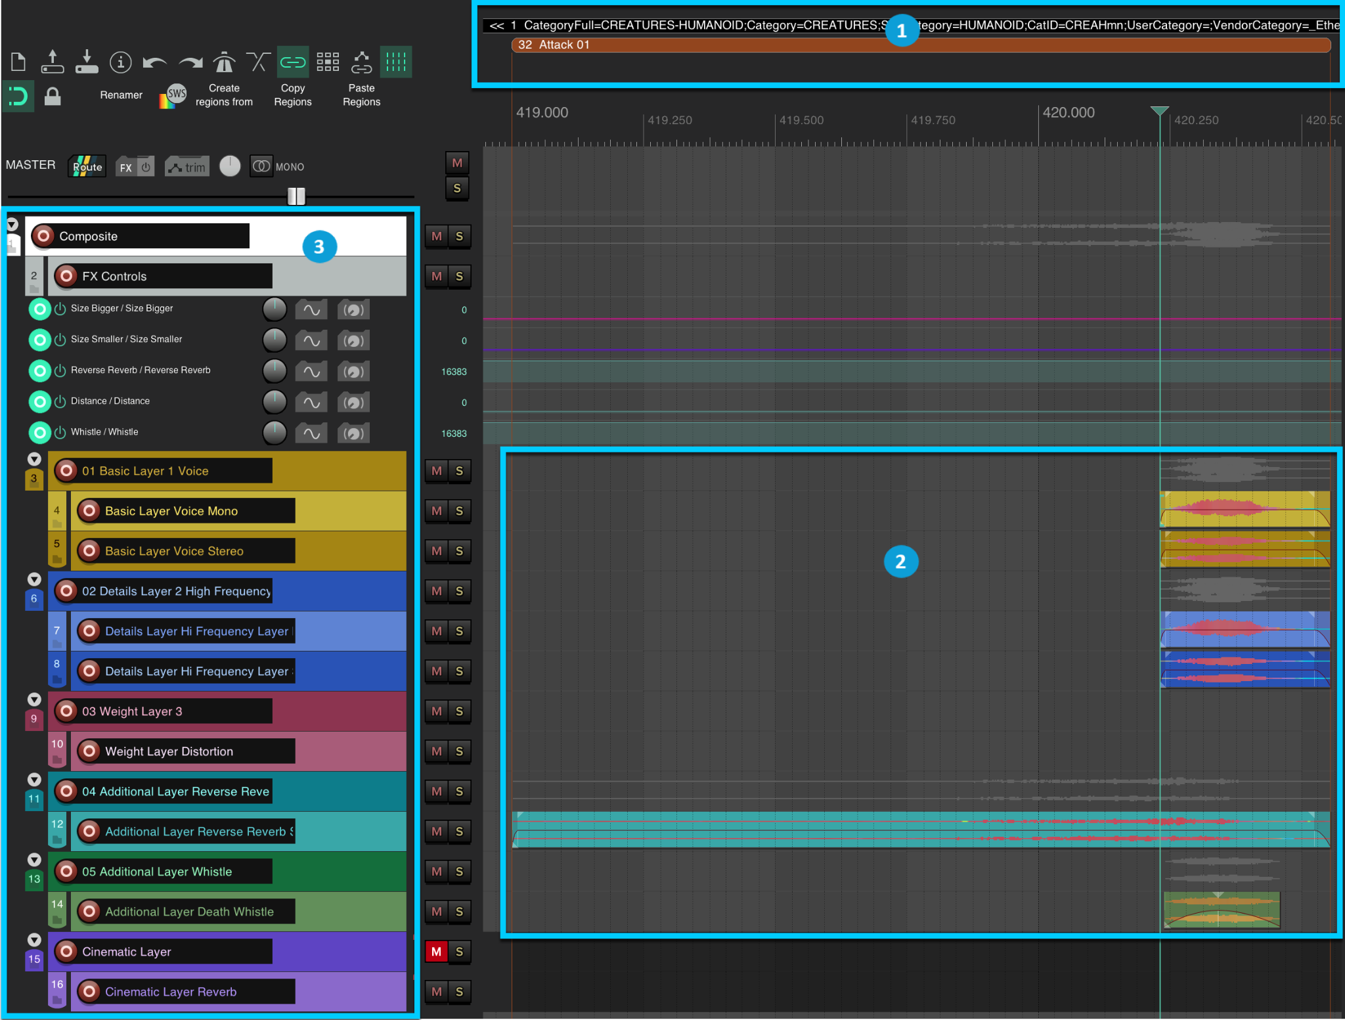The width and height of the screenshot is (1345, 1020).
Task: Click the New Project file icon
Action: [x=18, y=62]
